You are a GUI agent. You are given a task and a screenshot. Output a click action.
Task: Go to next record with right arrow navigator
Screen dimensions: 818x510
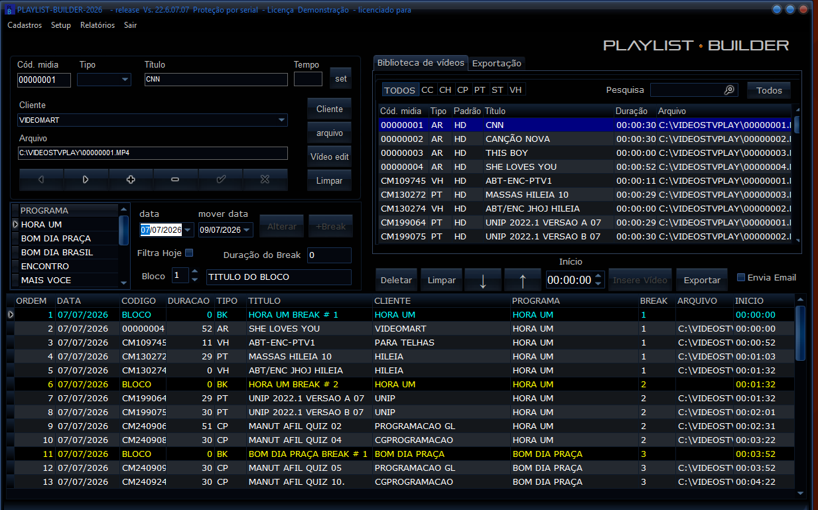click(86, 180)
